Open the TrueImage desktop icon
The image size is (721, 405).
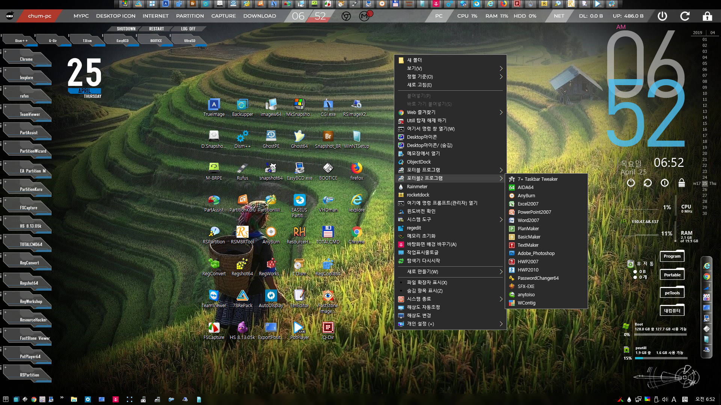pyautogui.click(x=214, y=107)
